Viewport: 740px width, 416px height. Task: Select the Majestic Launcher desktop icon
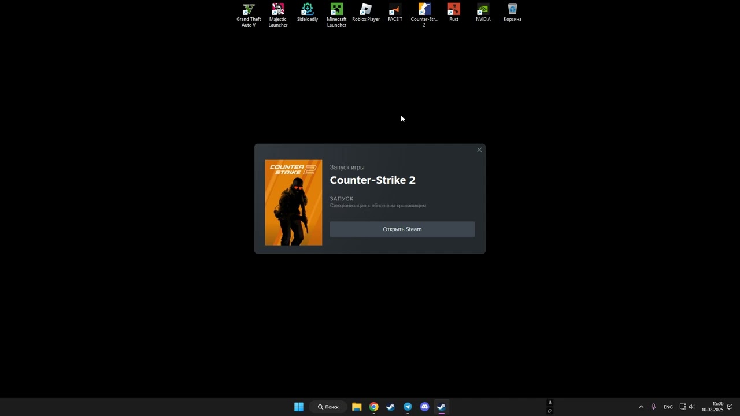tap(278, 16)
